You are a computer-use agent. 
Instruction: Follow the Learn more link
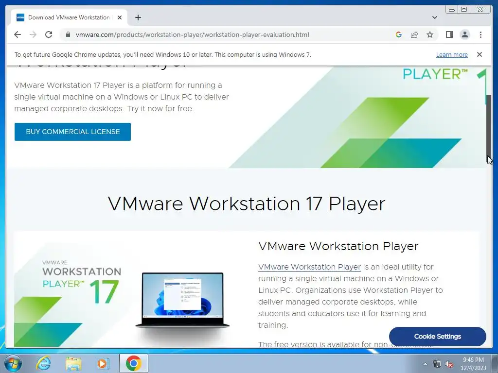pyautogui.click(x=452, y=54)
